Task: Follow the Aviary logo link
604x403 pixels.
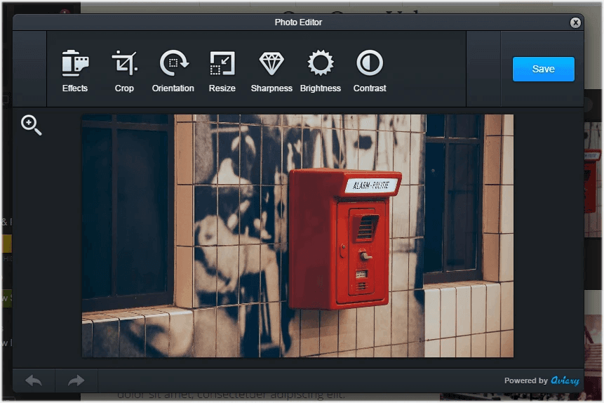Action: click(565, 381)
